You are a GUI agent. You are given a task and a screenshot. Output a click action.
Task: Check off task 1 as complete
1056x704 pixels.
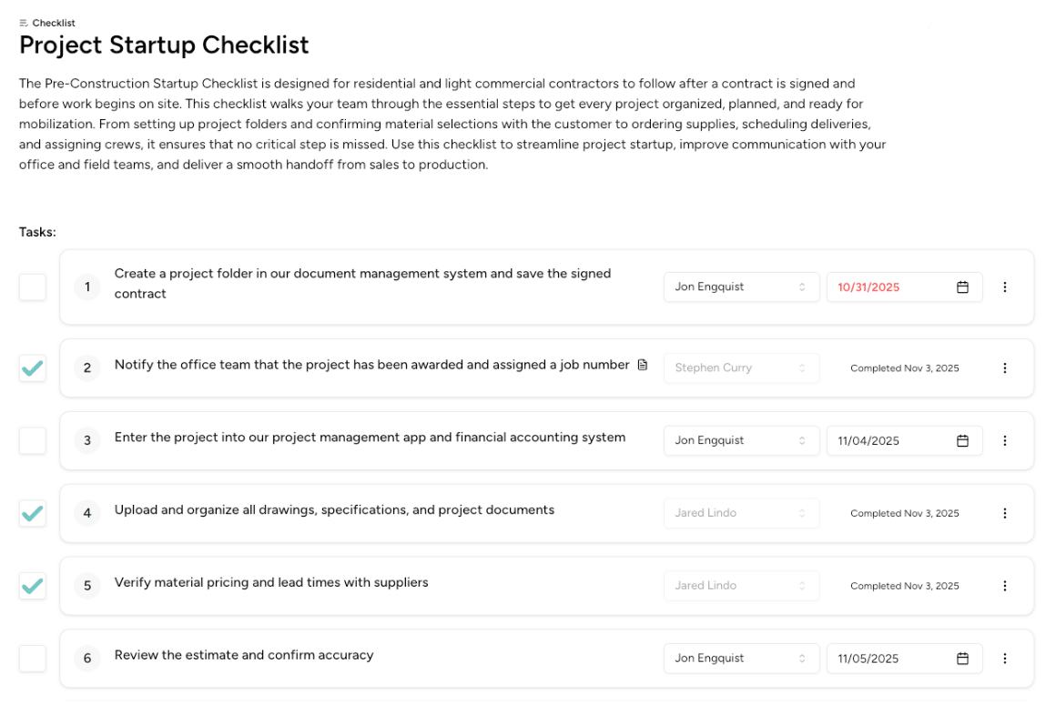pos(33,287)
